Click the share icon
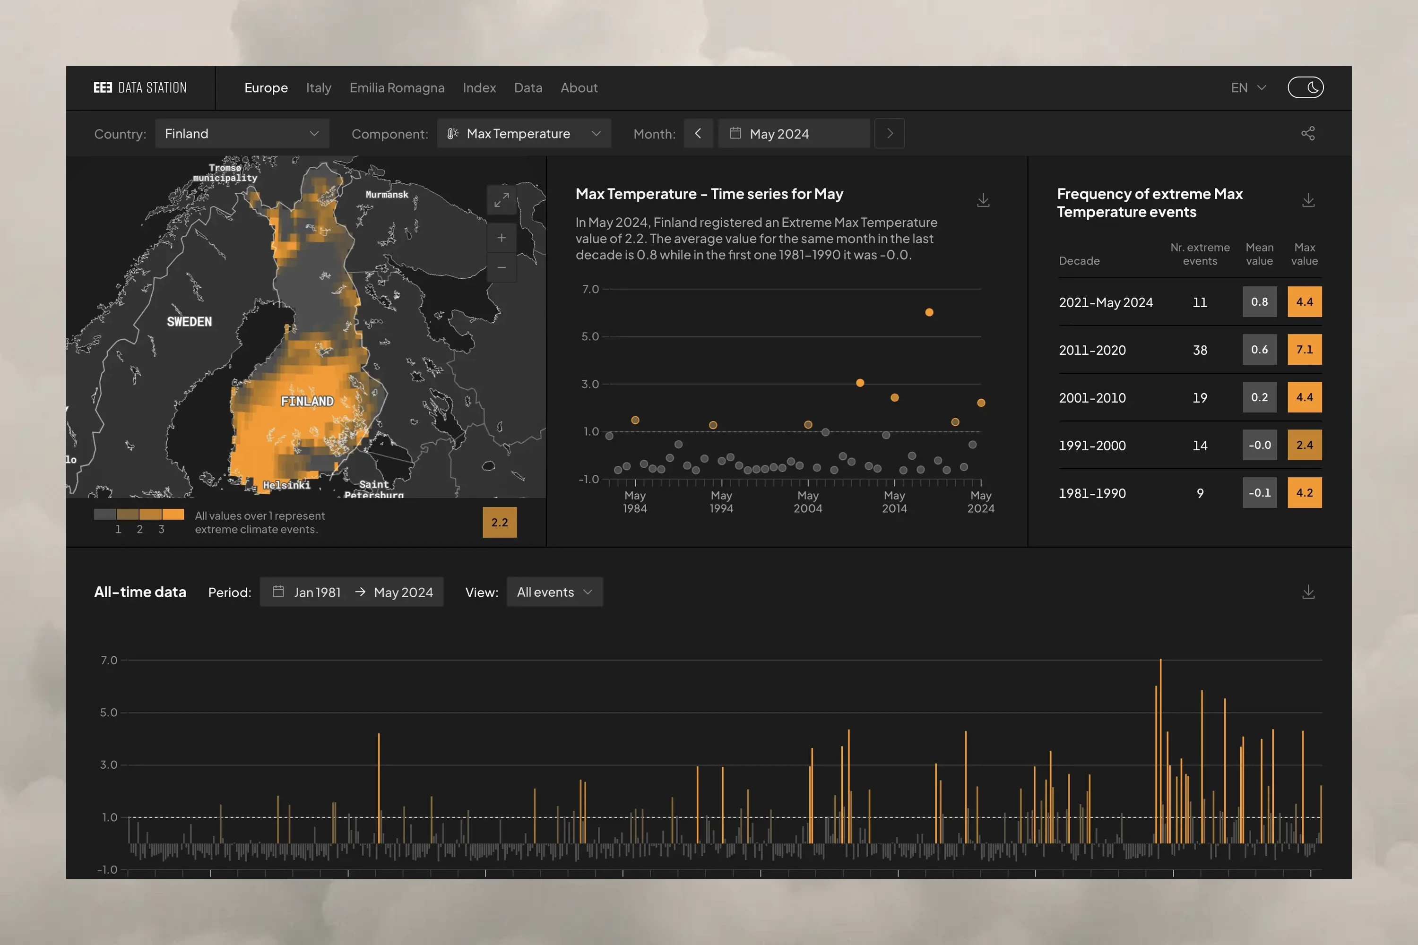The height and width of the screenshot is (945, 1418). [x=1308, y=133]
